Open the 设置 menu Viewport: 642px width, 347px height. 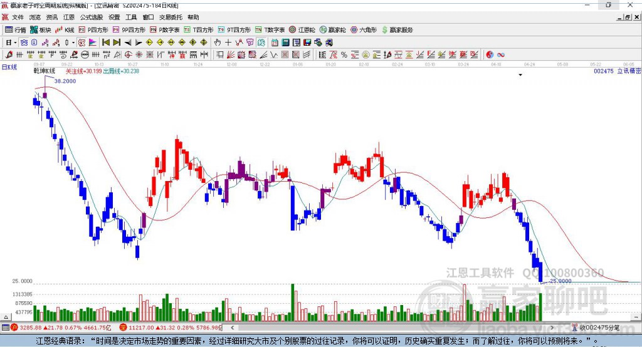(x=114, y=17)
